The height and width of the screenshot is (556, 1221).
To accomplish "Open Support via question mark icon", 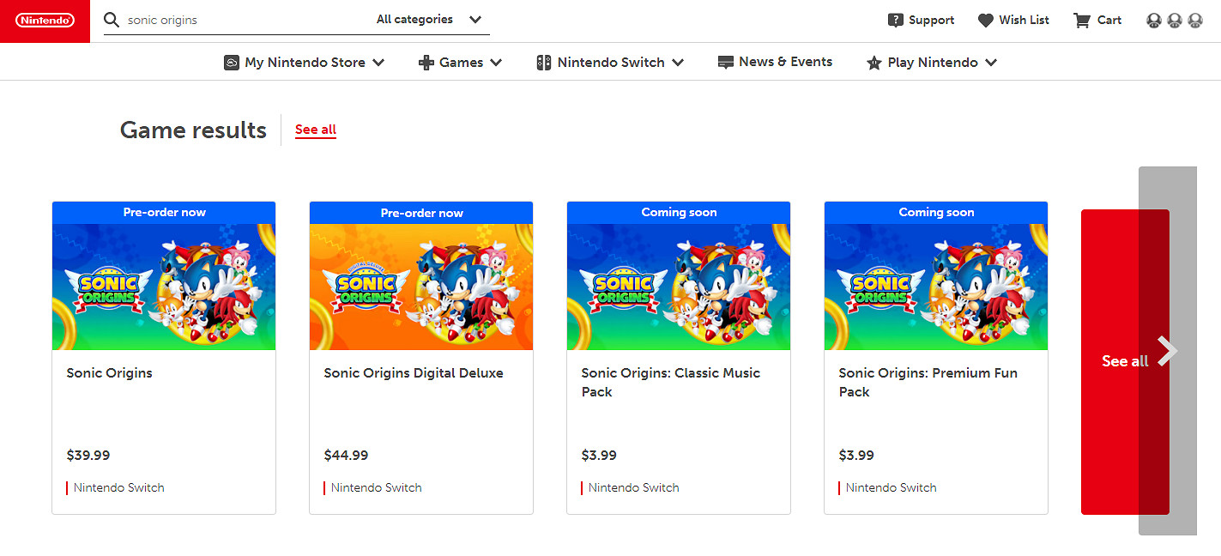I will point(896,20).
